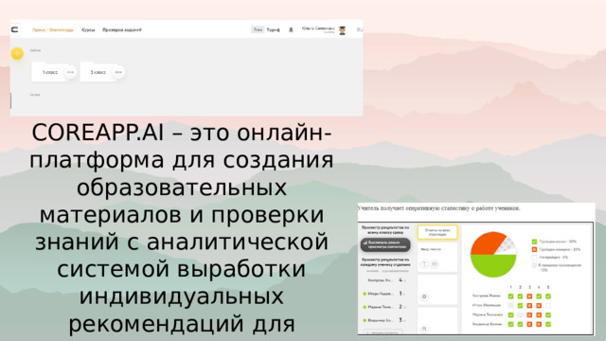Toggle the empty box in the 3% legend row

(x=534, y=257)
